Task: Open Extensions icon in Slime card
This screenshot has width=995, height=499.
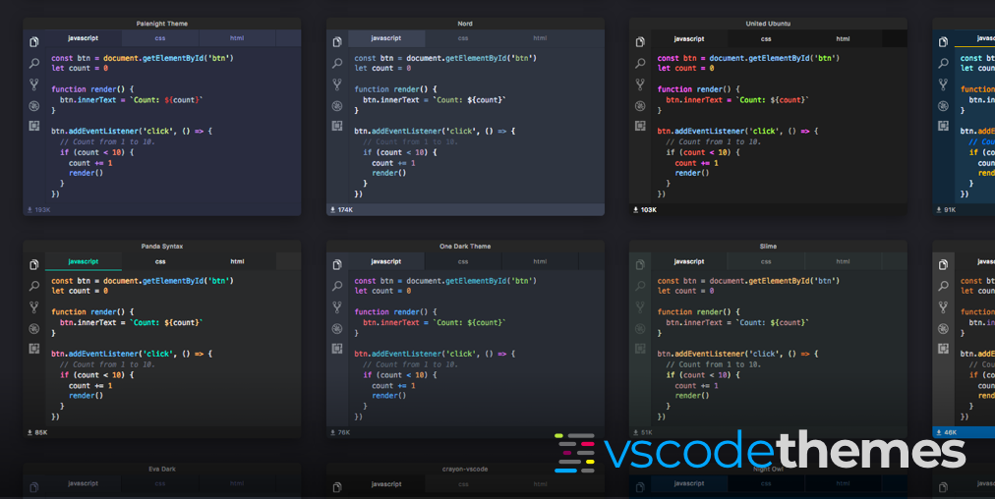Action: pyautogui.click(x=640, y=348)
